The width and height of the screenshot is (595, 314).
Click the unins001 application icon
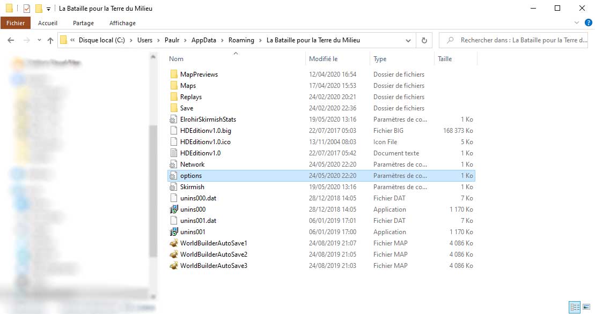tap(174, 232)
